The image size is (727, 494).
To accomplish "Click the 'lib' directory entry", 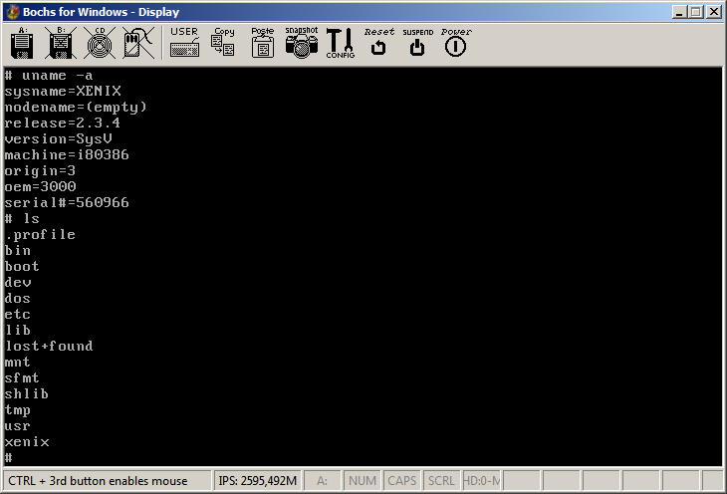I will pyautogui.click(x=18, y=331).
